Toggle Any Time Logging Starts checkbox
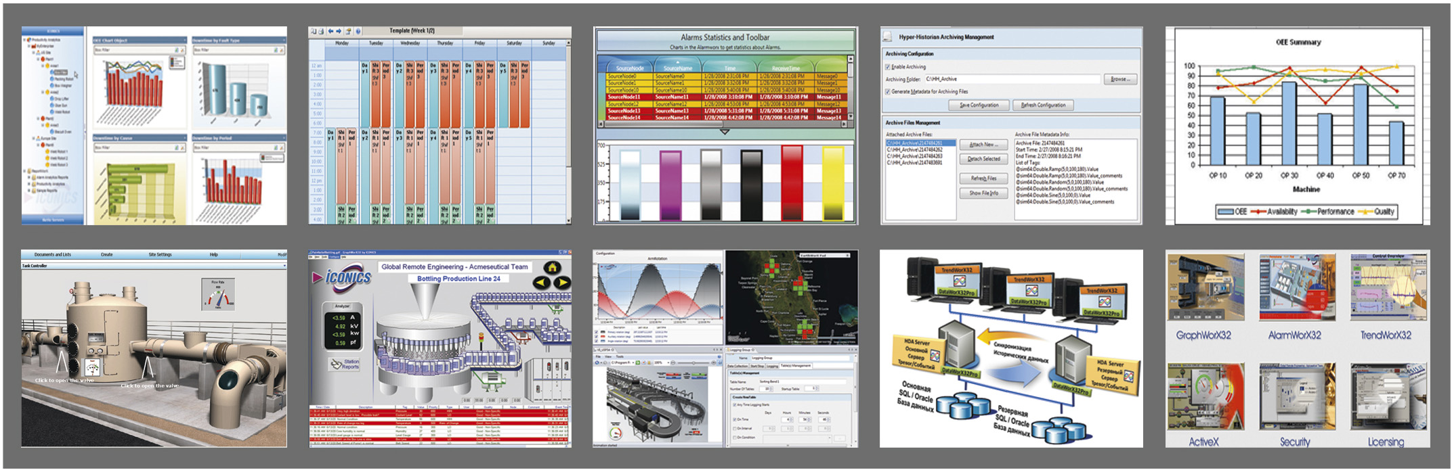The image size is (1452, 470). 735,404
